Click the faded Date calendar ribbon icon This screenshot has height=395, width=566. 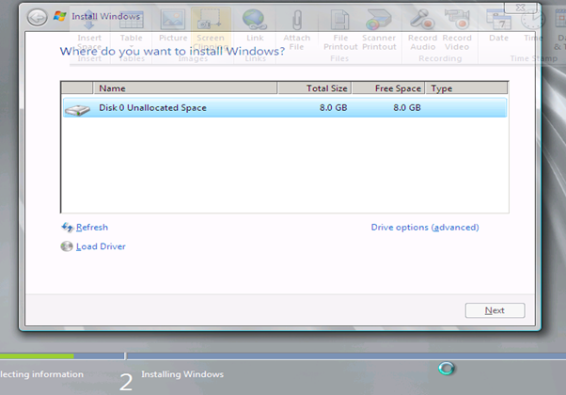pyautogui.click(x=498, y=20)
